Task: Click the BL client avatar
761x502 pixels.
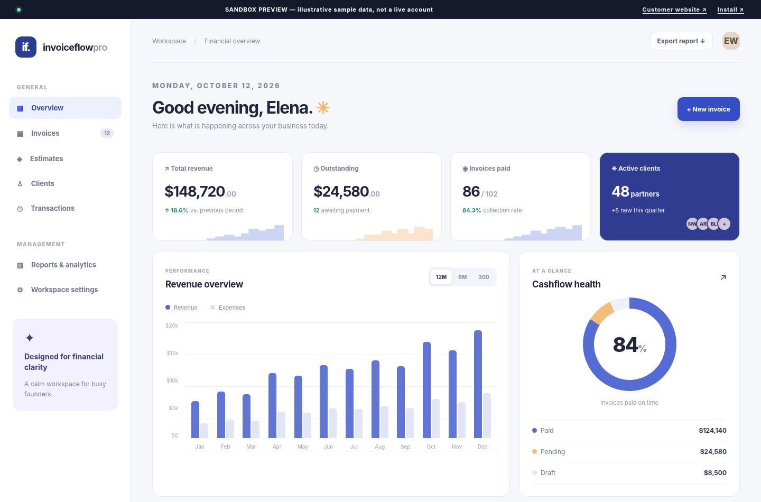Action: [x=713, y=224]
